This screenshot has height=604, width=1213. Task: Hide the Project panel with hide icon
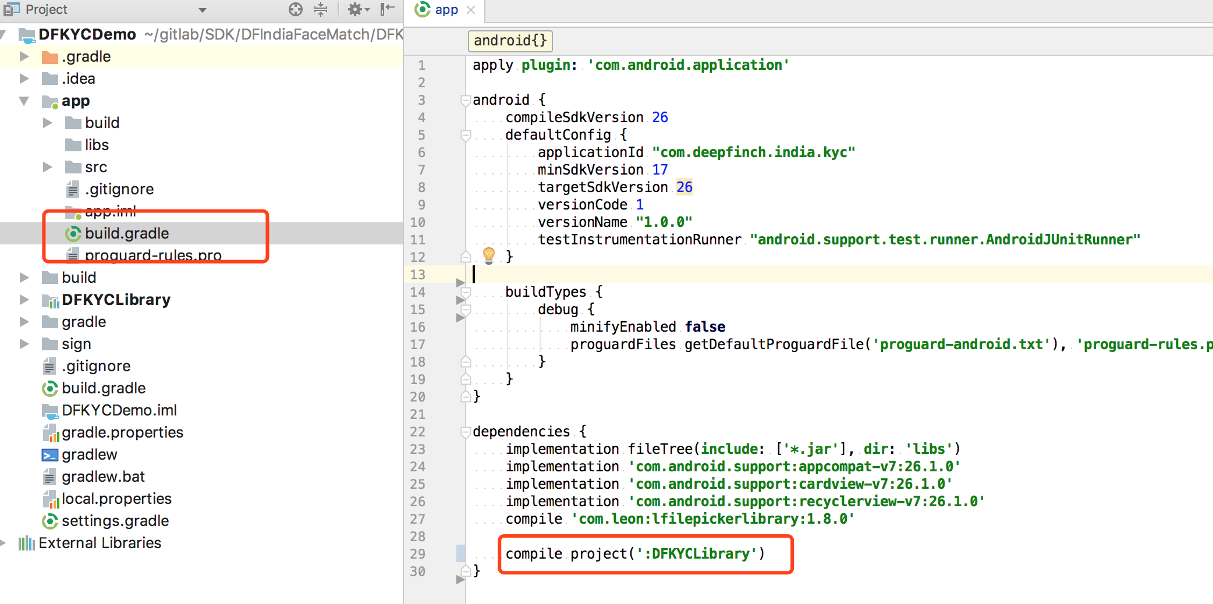(387, 9)
